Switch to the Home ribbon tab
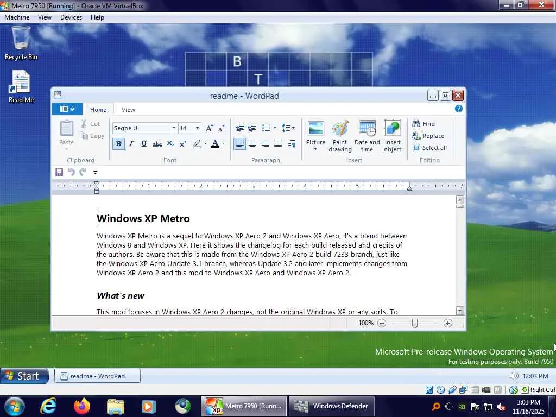The height and width of the screenshot is (417, 556). 98,110
